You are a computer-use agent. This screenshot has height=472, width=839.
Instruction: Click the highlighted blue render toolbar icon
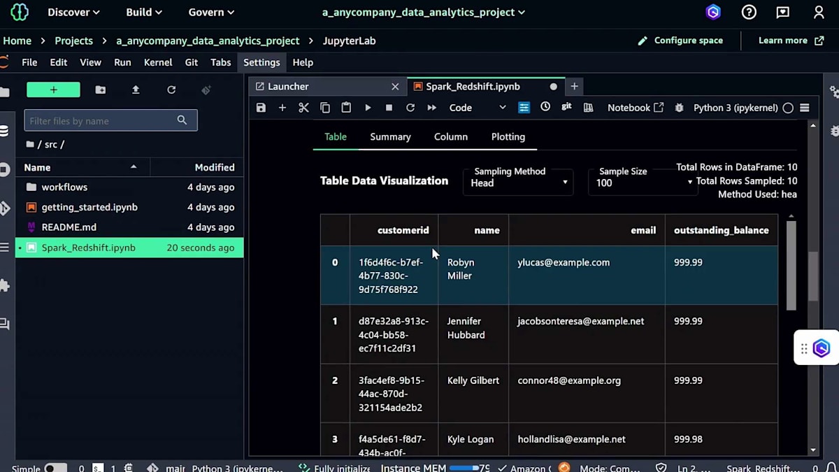(x=524, y=108)
